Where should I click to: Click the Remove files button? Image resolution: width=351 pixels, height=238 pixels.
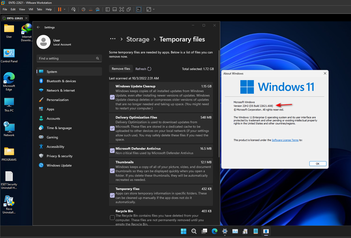point(121,69)
